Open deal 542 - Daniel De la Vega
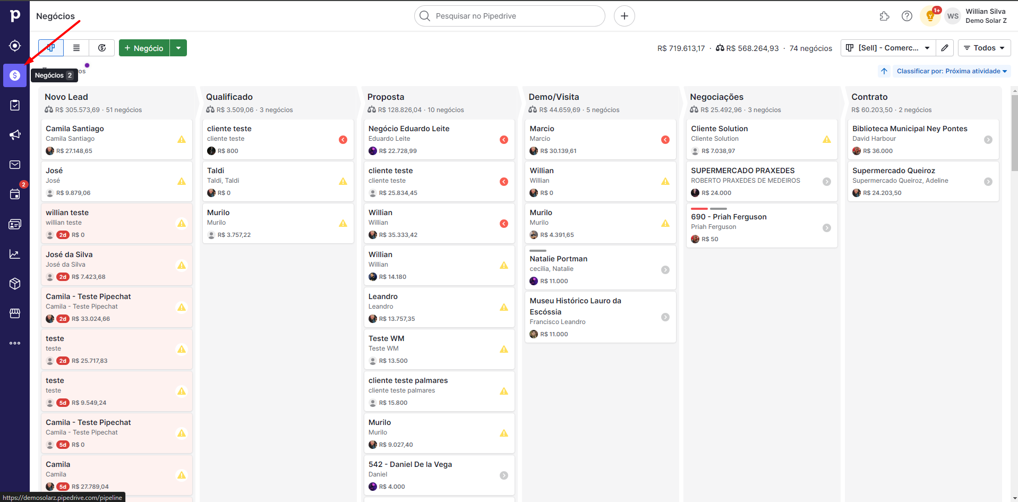1018x502 pixels. (439, 475)
